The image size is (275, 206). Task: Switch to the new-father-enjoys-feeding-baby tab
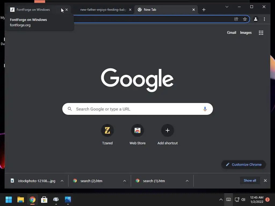pyautogui.click(x=103, y=10)
